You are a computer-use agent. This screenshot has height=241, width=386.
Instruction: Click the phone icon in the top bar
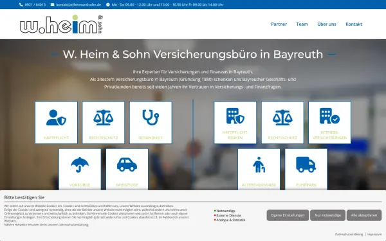[x=21, y=4]
